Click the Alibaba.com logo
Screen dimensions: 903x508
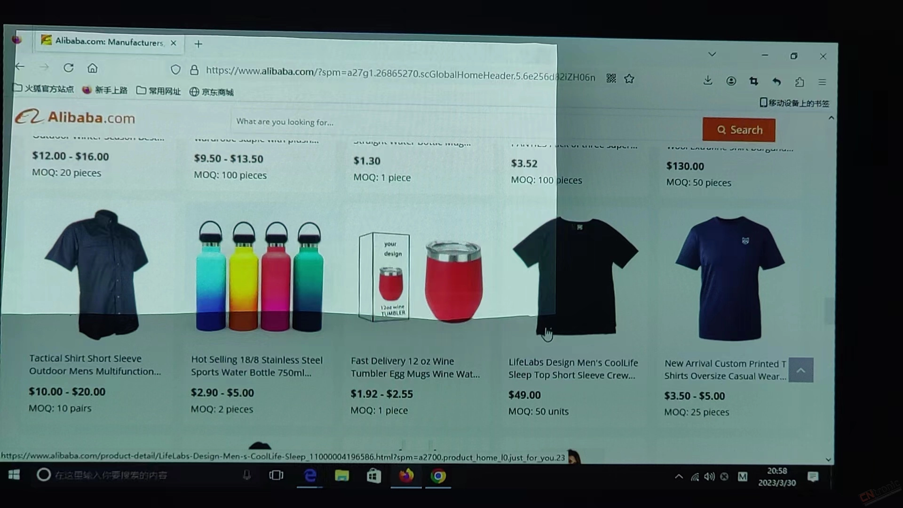75,117
